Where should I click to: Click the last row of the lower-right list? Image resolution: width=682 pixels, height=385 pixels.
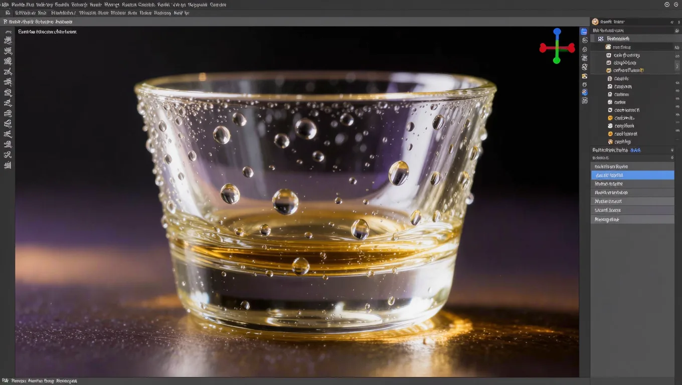point(632,219)
